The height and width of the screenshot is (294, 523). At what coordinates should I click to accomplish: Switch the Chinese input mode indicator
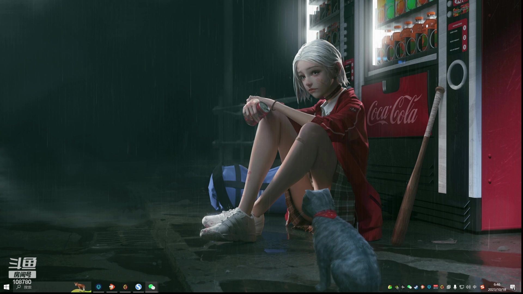click(475, 287)
